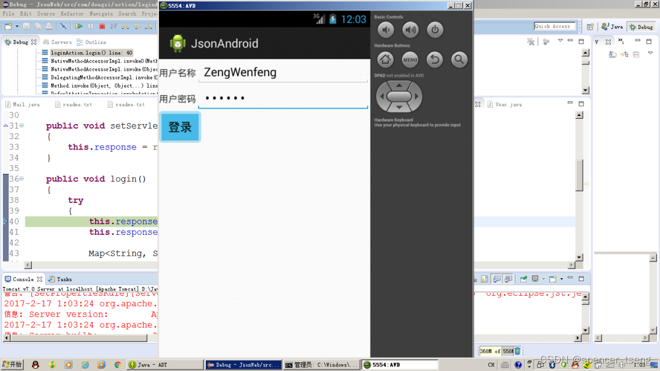
Task: Terminate the debug session via red square icon
Action: [x=103, y=26]
